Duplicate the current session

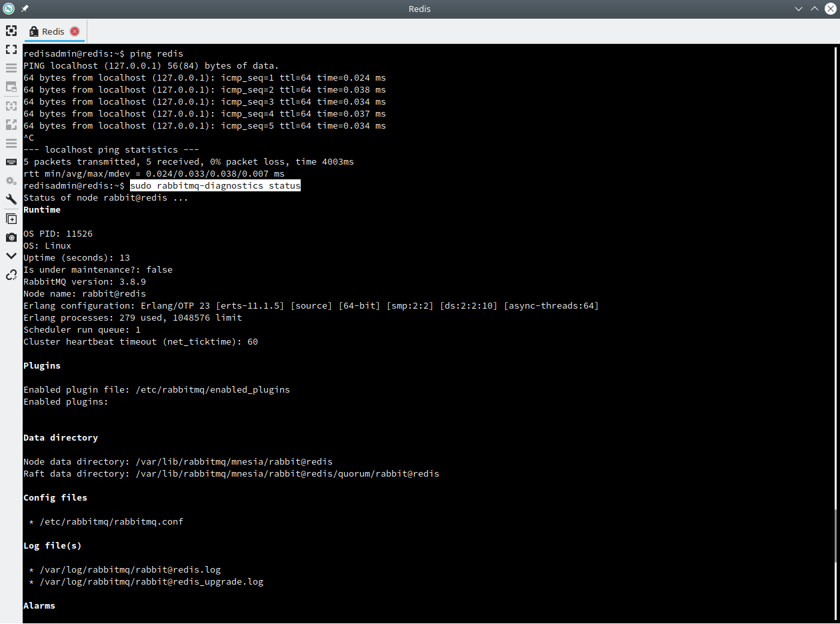click(11, 219)
